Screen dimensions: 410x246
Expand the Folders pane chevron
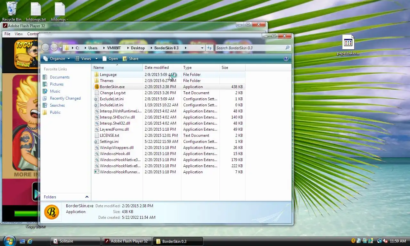tap(87, 197)
